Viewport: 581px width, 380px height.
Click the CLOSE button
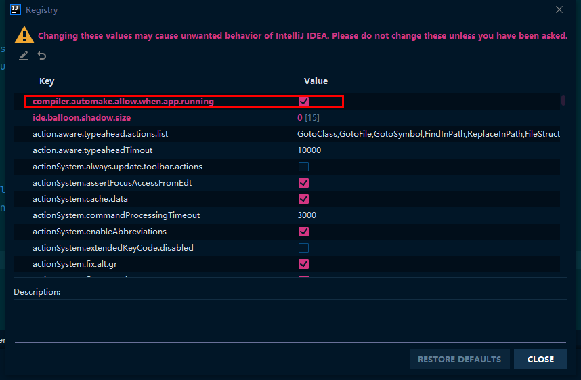click(540, 359)
